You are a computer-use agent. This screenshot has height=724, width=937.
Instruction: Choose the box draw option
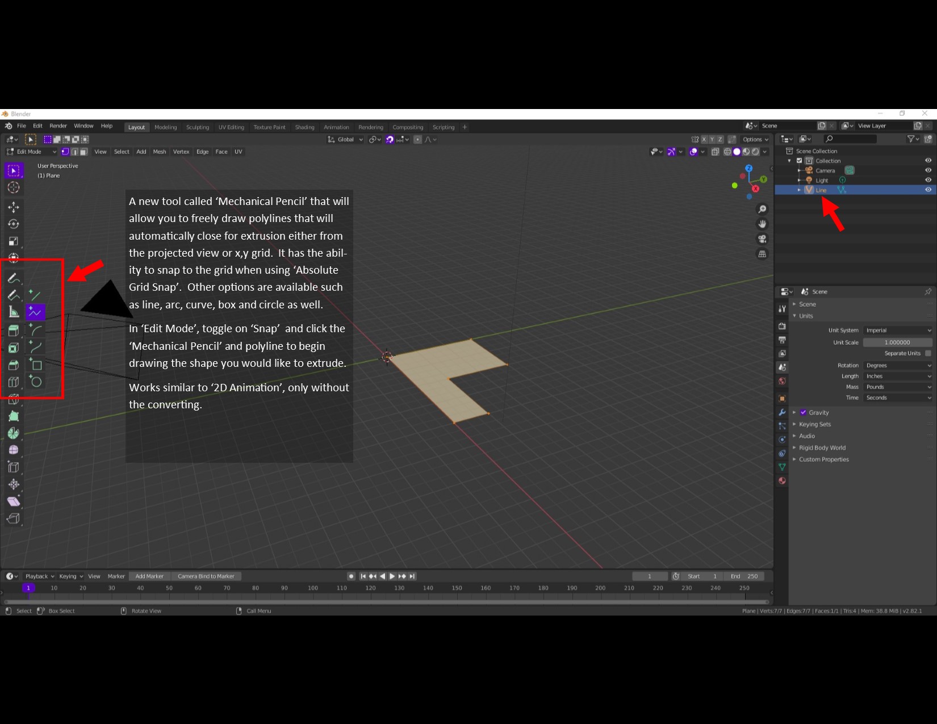pyautogui.click(x=35, y=365)
